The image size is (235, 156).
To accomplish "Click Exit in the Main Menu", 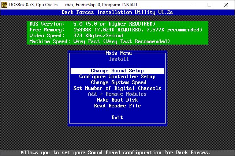I will click(117, 117).
